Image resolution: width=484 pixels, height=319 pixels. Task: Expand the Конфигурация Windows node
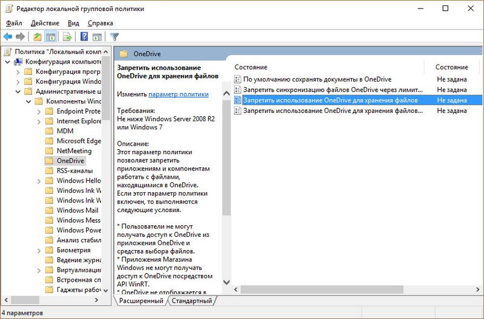(x=18, y=82)
